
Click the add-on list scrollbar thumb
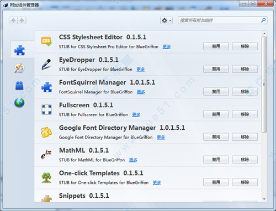pyautogui.click(x=264, y=85)
